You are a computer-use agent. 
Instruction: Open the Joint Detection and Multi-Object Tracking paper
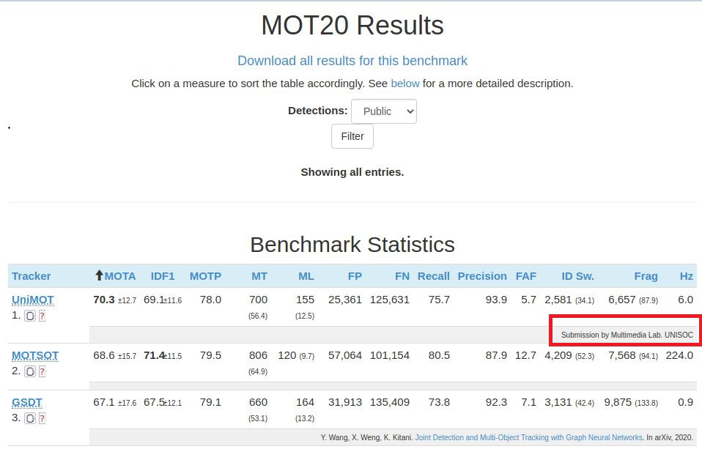click(529, 437)
